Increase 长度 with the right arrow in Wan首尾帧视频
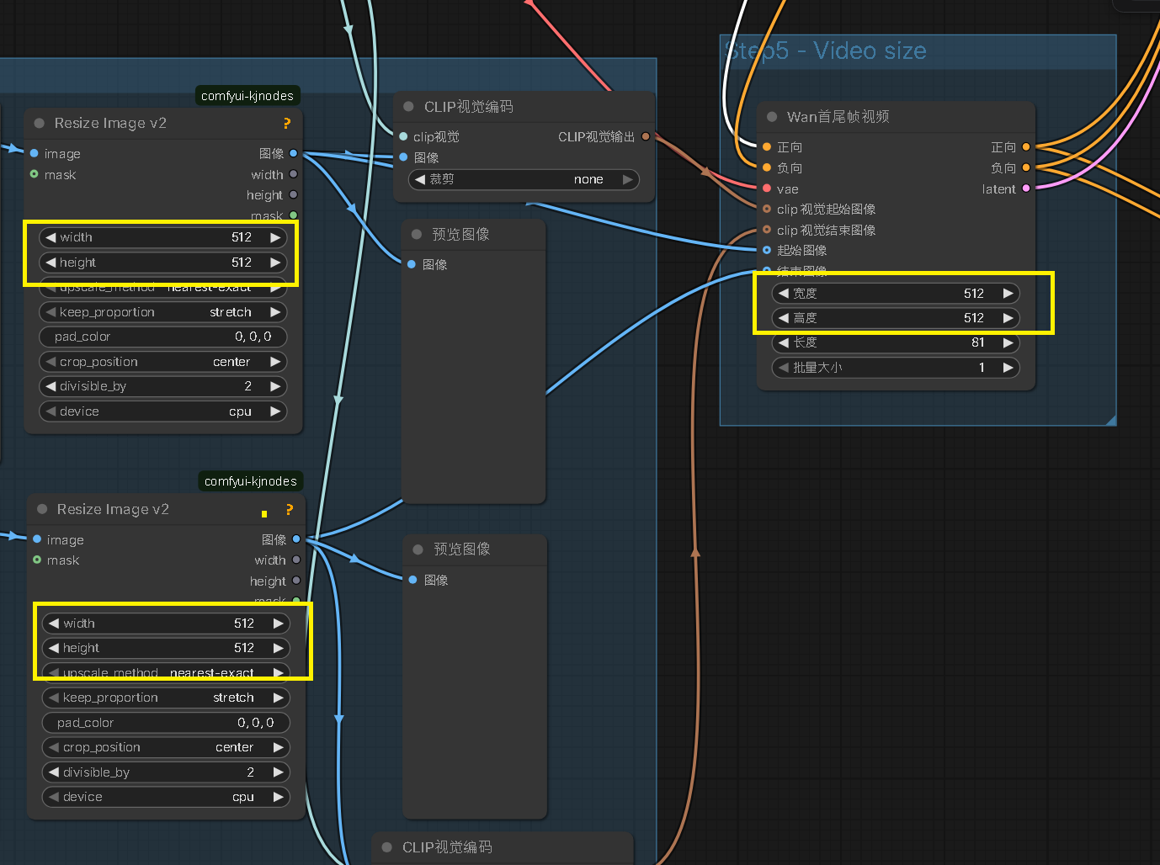This screenshot has height=865, width=1160. [x=1008, y=342]
